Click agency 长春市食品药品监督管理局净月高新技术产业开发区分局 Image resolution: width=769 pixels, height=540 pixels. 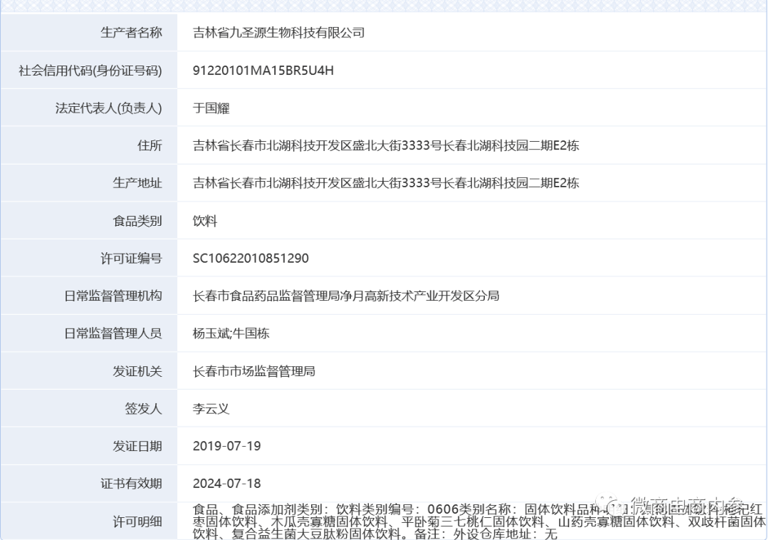pos(346,296)
